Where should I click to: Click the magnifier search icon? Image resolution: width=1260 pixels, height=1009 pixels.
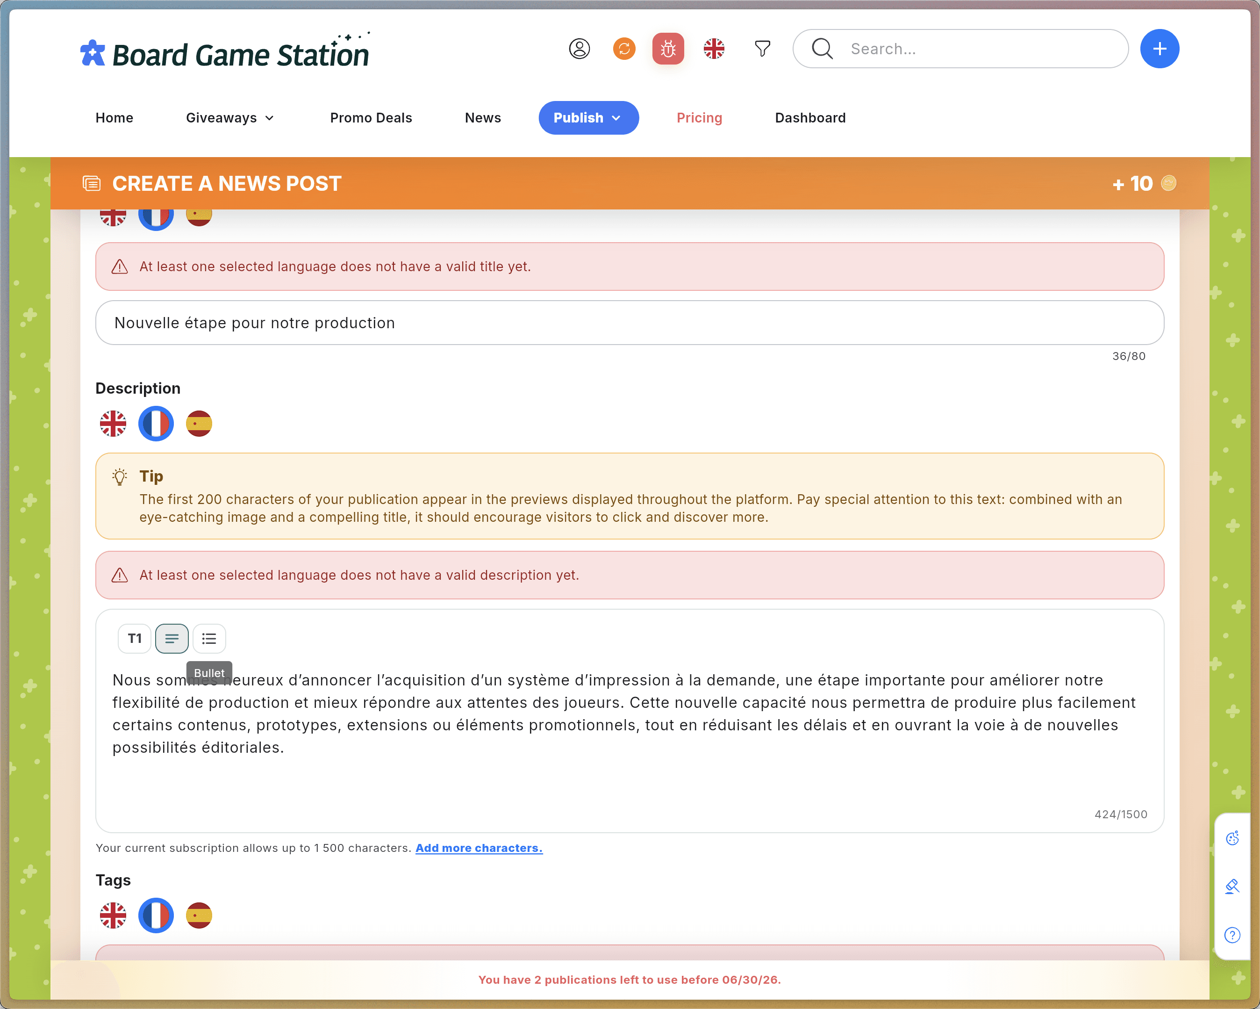[x=822, y=49]
